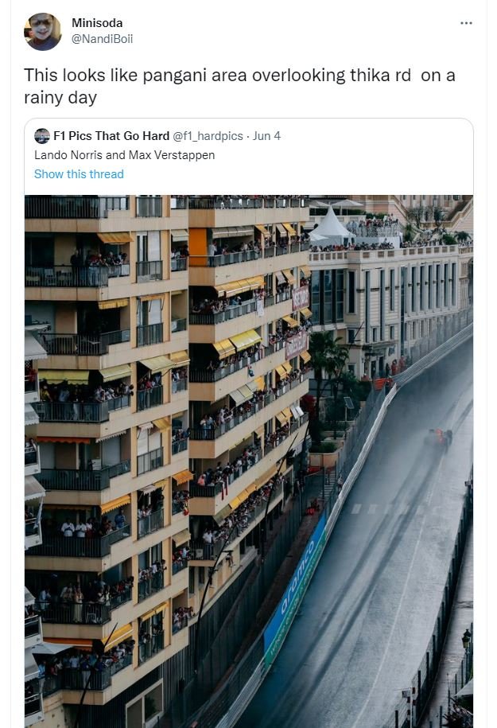
Task: Click the F1 Pics That Go Hard avatar
Action: 42,136
